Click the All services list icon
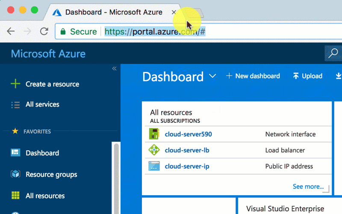The height and width of the screenshot is (214, 342). [x=15, y=105]
